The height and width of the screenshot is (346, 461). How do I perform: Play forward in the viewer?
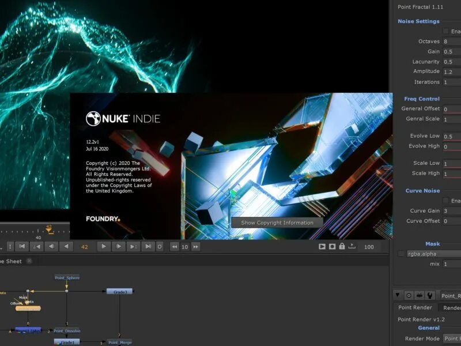click(104, 247)
